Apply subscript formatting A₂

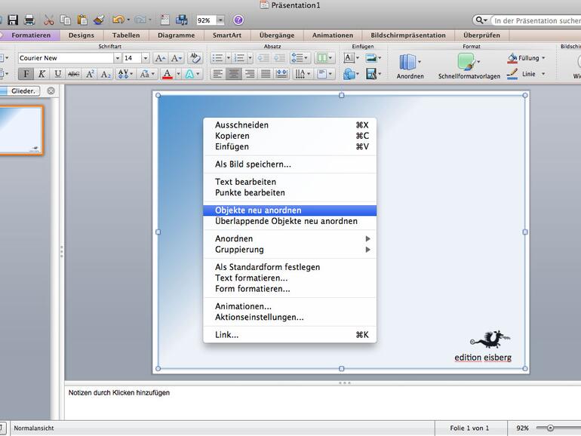106,74
